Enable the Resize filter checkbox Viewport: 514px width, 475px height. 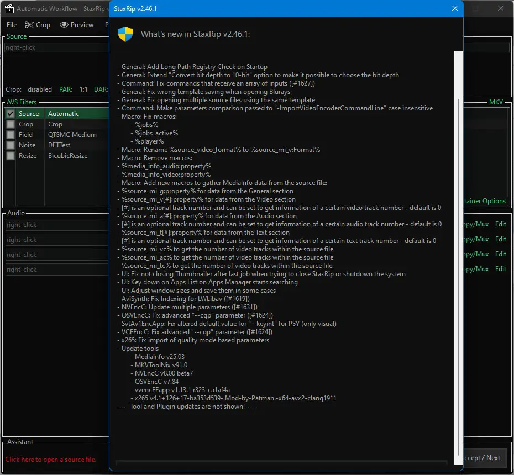[x=10, y=156]
